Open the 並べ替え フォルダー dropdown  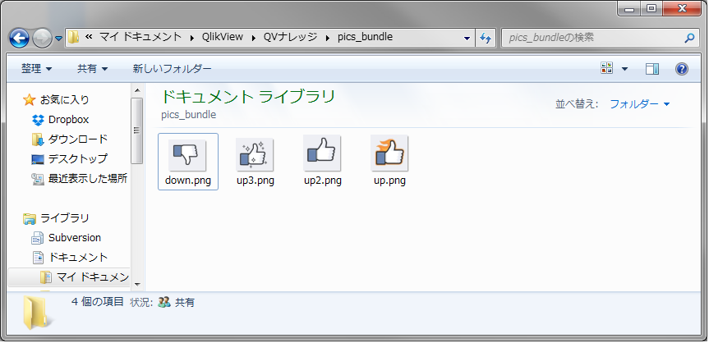(x=639, y=104)
